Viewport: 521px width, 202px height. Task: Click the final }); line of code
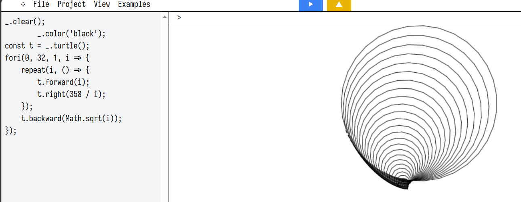pos(11,131)
